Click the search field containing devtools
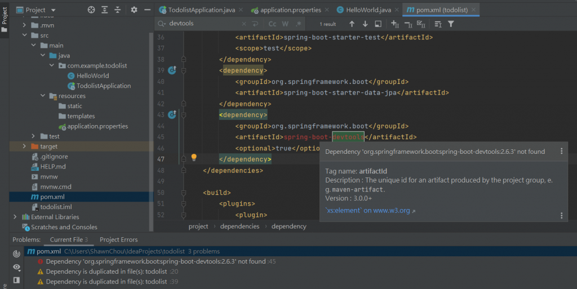577x289 pixels. click(x=203, y=24)
